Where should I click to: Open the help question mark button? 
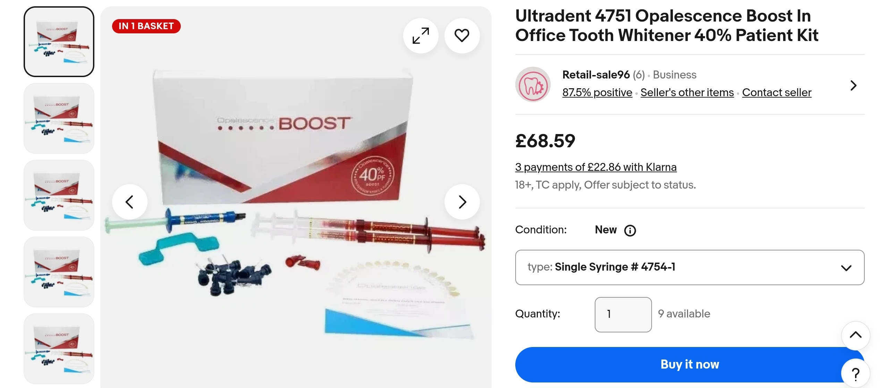pyautogui.click(x=856, y=374)
